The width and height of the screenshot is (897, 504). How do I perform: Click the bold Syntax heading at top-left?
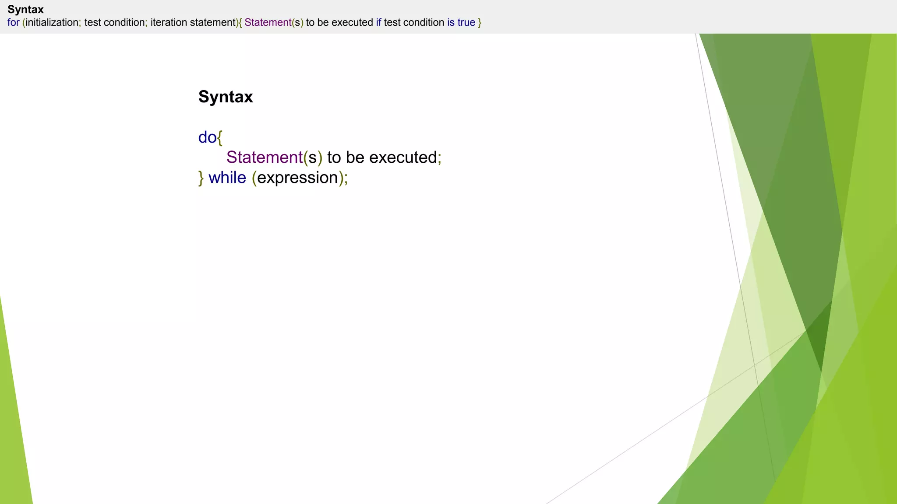point(25,9)
